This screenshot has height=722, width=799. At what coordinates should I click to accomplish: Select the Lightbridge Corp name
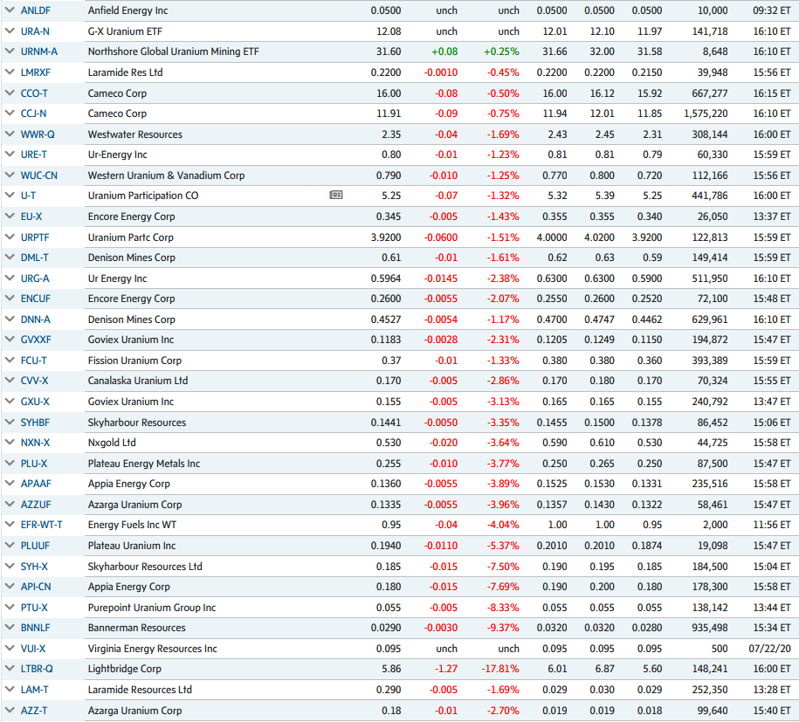[x=124, y=669]
